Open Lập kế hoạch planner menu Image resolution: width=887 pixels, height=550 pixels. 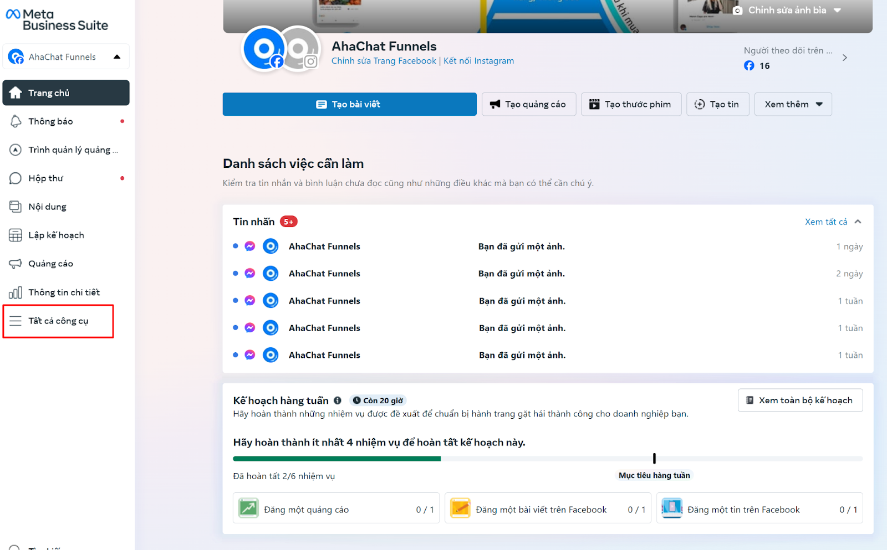pos(66,235)
